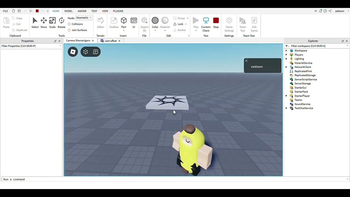
Task: Expand the Workspace tree node
Action: [286, 51]
